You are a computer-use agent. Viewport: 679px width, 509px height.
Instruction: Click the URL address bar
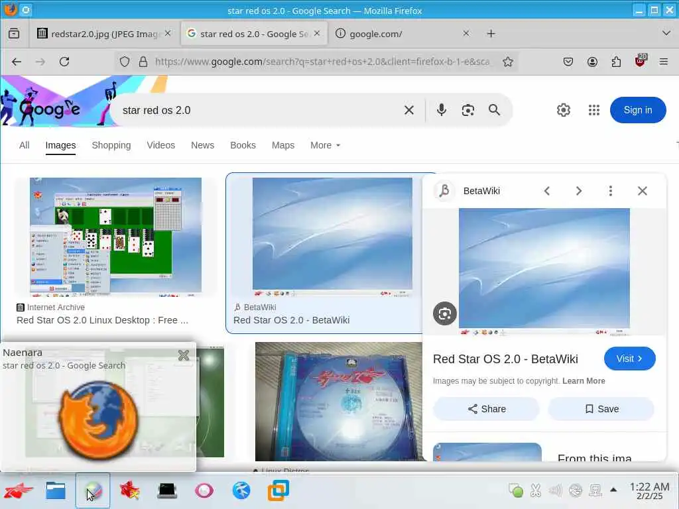(322, 62)
